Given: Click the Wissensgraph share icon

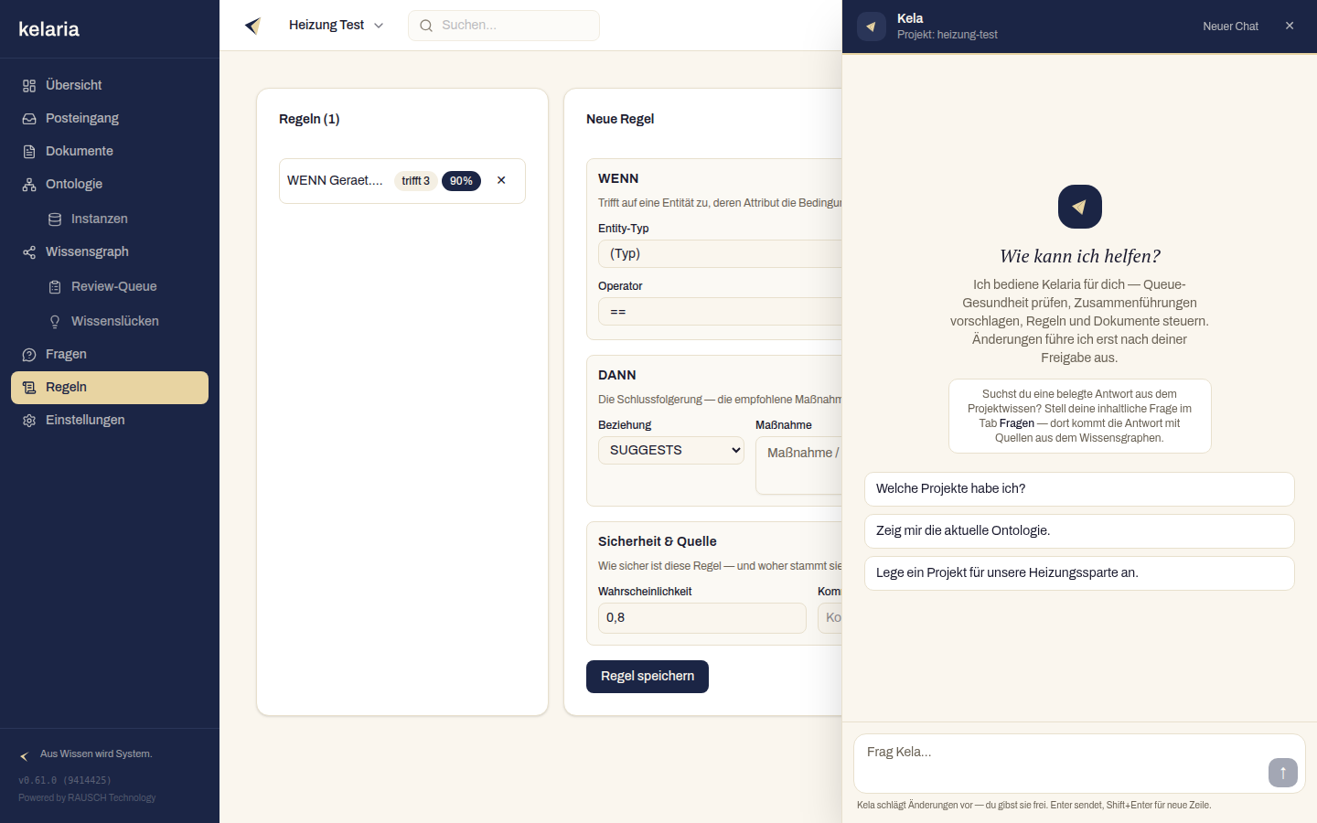Looking at the screenshot, I should [x=29, y=252].
